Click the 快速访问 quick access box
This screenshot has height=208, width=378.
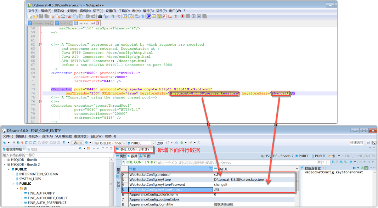pos(356,143)
